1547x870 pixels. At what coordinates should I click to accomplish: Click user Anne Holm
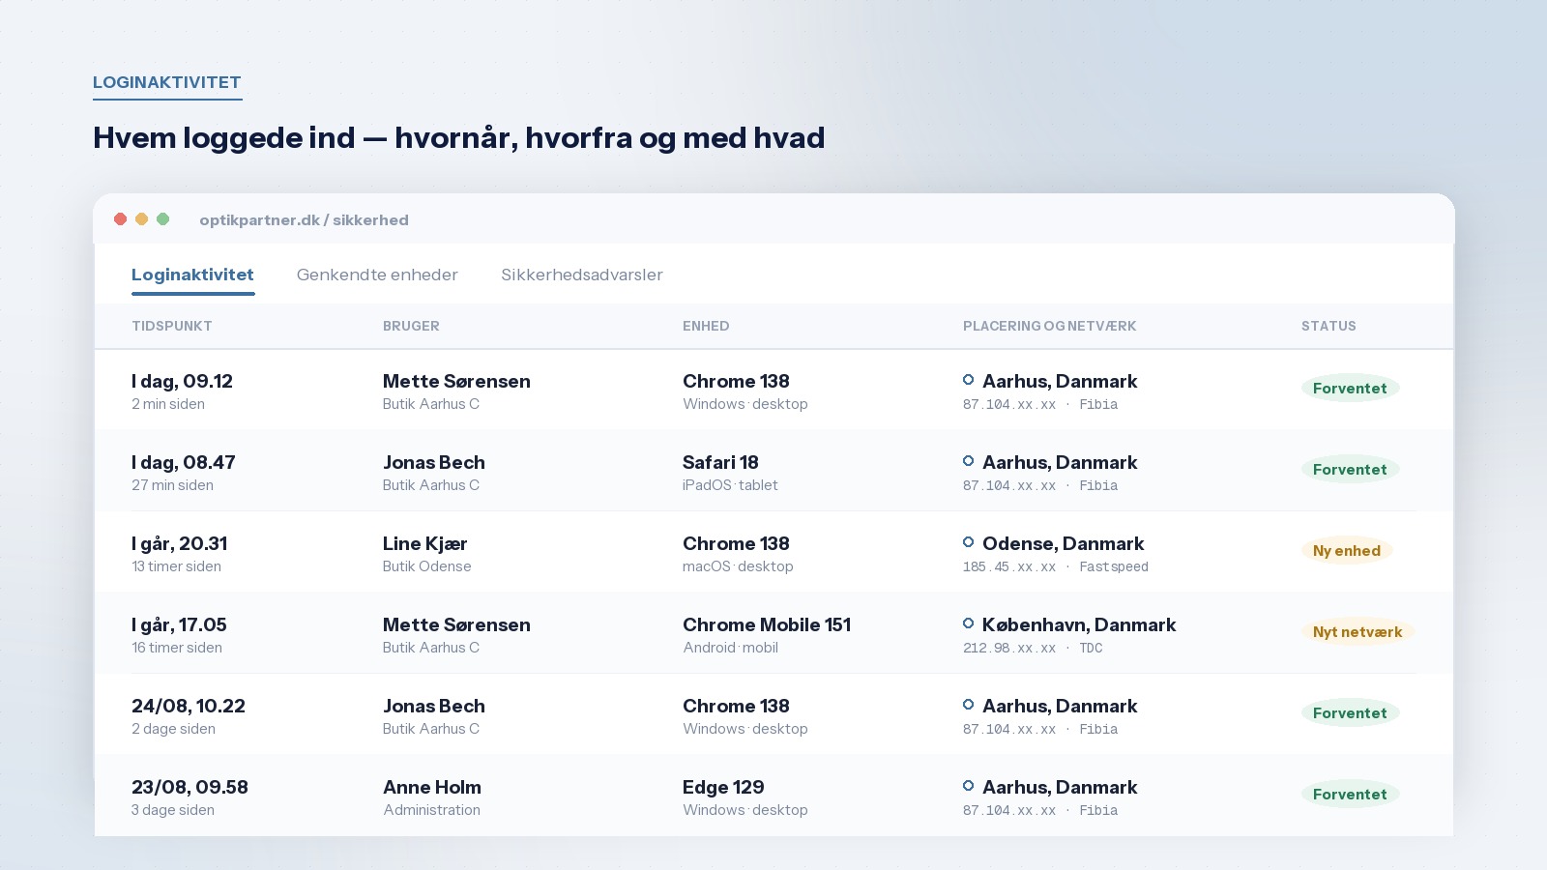pos(432,787)
